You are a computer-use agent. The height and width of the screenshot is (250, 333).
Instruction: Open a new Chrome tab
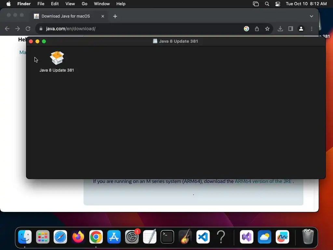[x=115, y=16]
